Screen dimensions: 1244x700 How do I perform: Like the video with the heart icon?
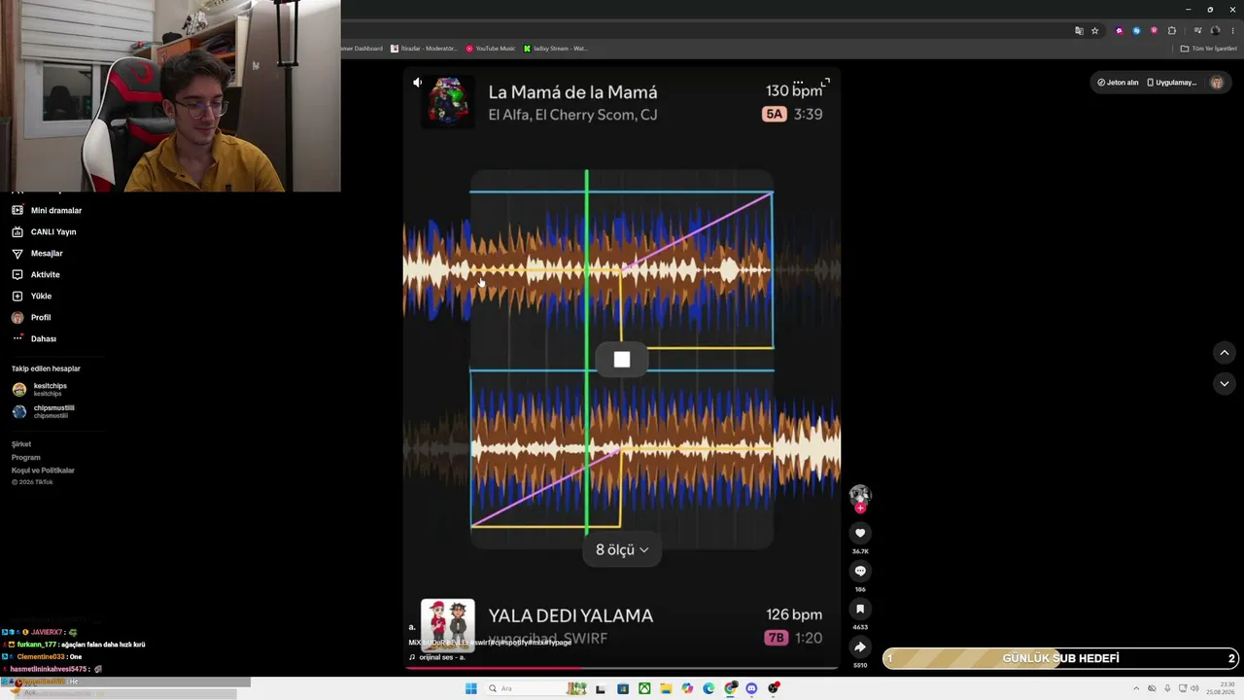pos(860,533)
